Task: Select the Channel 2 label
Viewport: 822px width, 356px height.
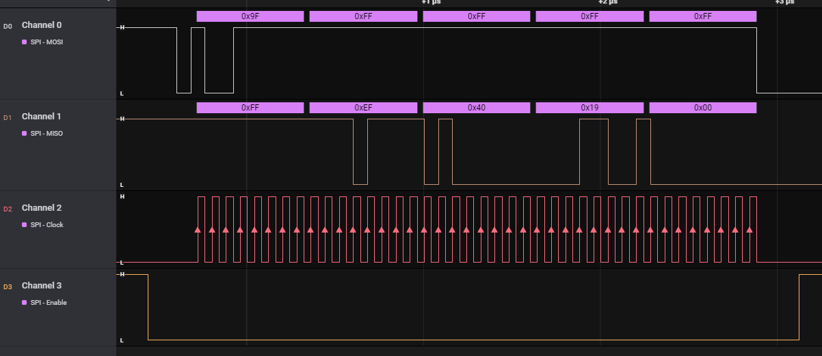Action: [x=41, y=208]
